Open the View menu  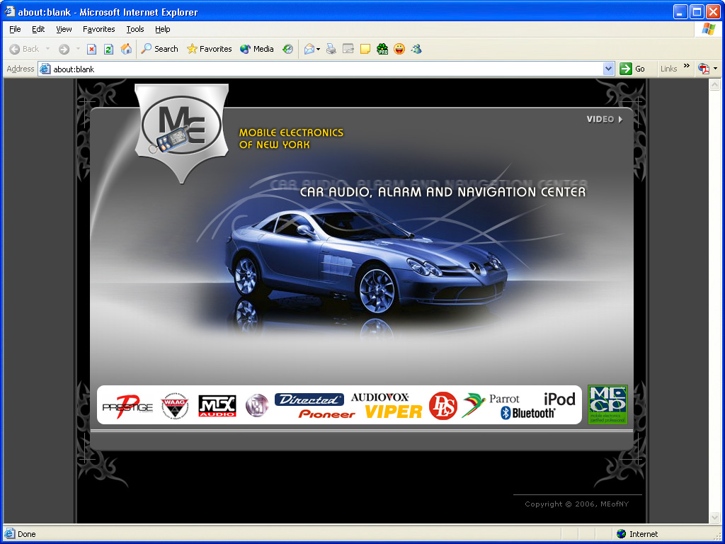64,29
